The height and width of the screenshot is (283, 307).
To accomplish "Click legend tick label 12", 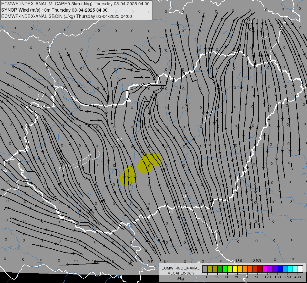I will tap(217, 277).
